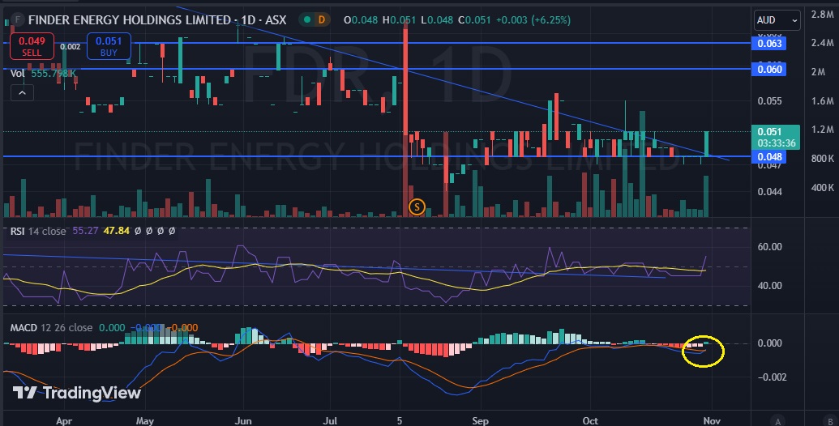Click the Sep label on time axis
The width and height of the screenshot is (839, 426).
pos(480,420)
